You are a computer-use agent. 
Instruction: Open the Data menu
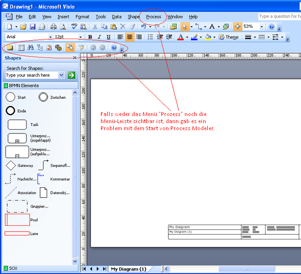tap(117, 17)
